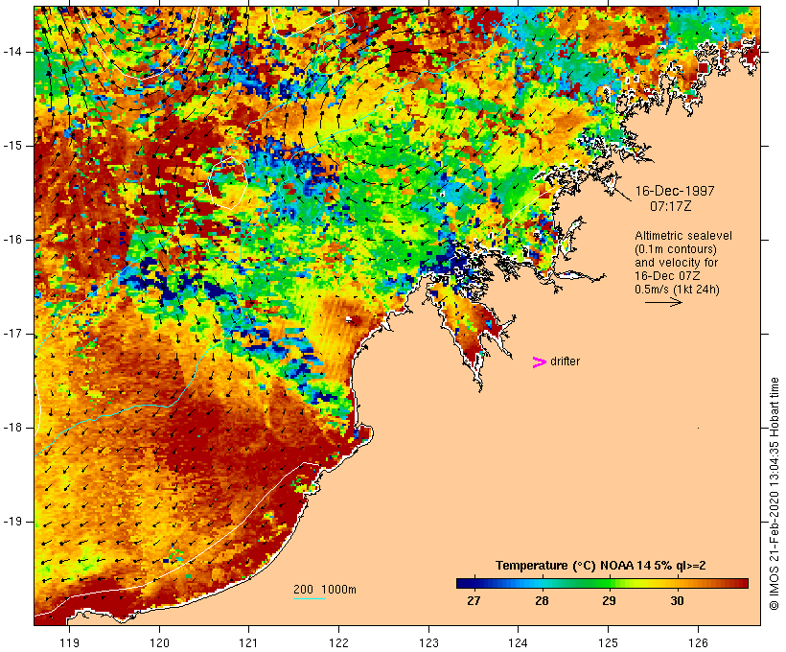Click the '(0.1m contours)' caption line

(676, 249)
